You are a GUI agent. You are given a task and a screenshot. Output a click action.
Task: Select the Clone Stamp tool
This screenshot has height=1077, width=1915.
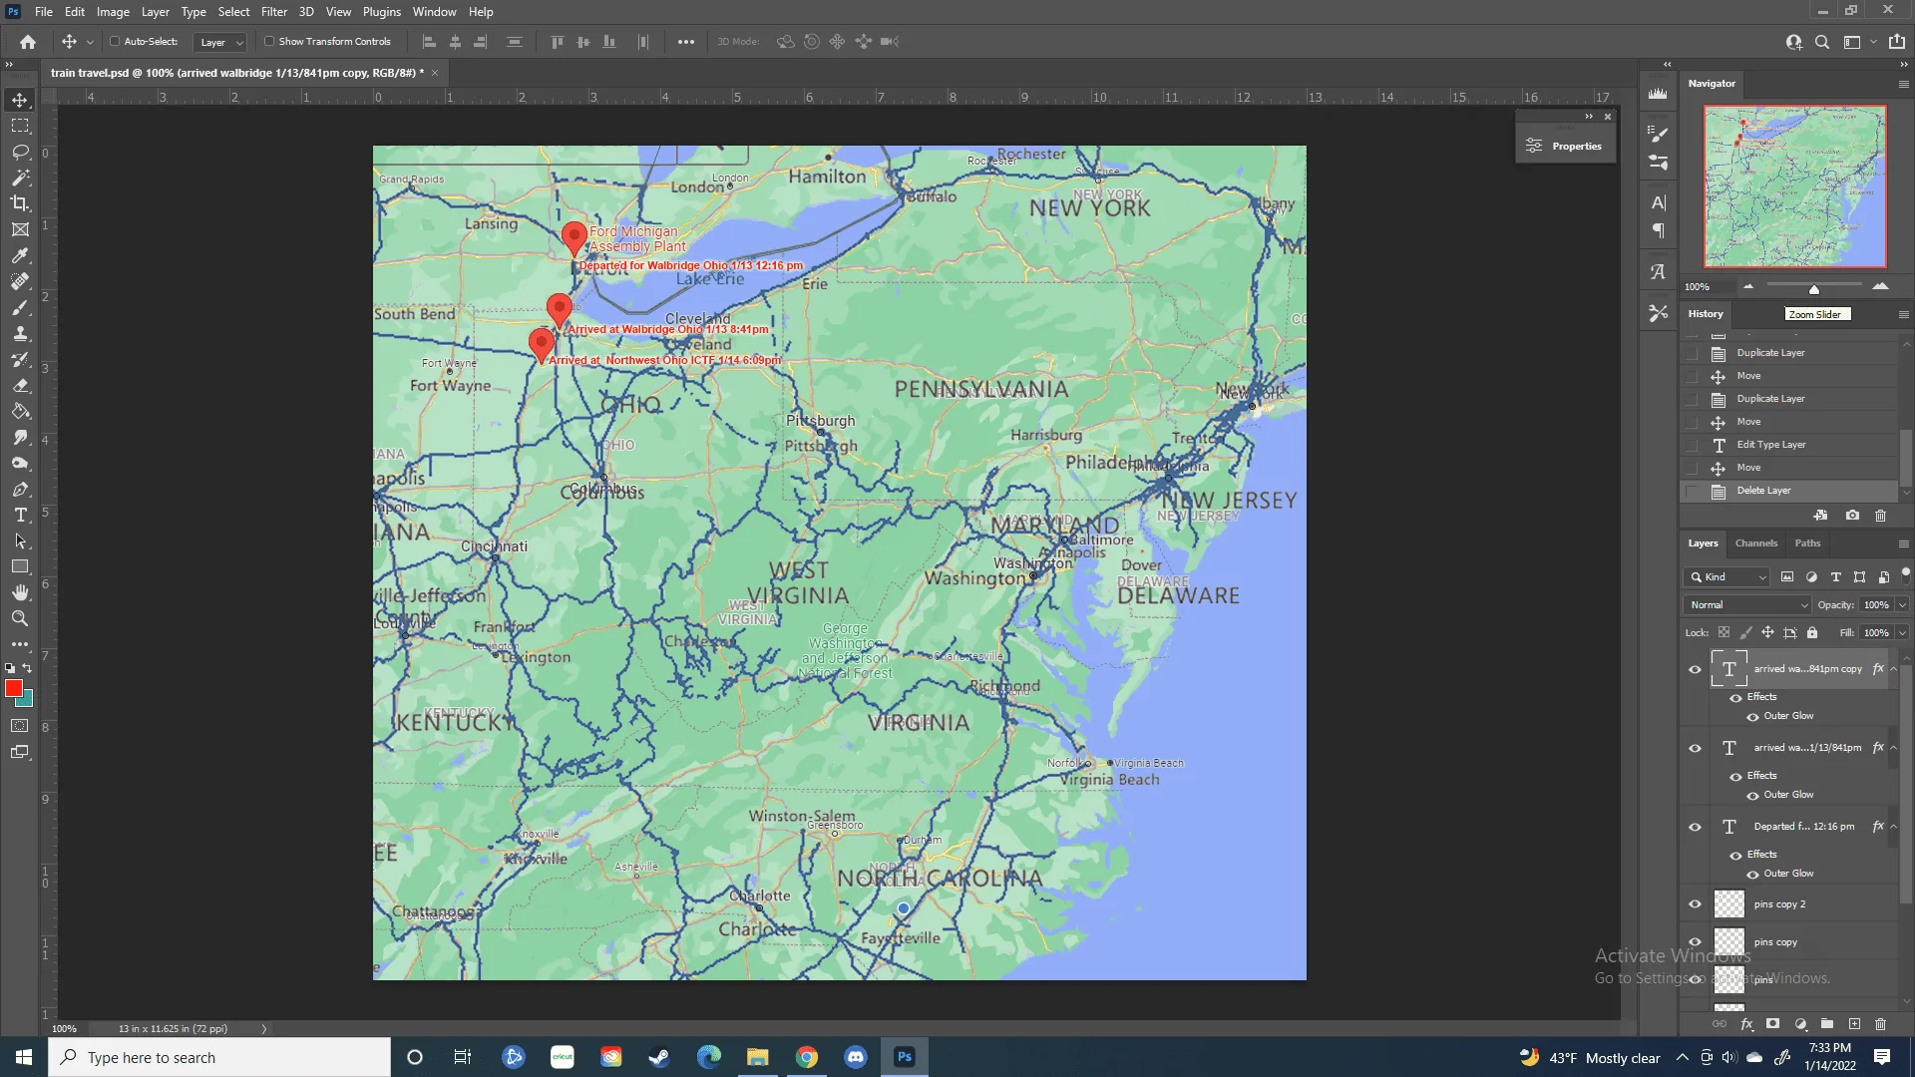pos(20,333)
